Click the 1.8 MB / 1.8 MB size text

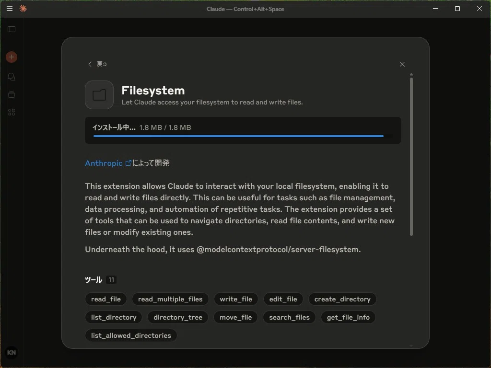tap(165, 127)
